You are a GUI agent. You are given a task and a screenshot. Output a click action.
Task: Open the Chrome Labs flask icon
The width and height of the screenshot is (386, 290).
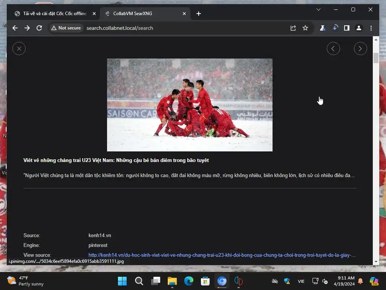pyautogui.click(x=322, y=28)
